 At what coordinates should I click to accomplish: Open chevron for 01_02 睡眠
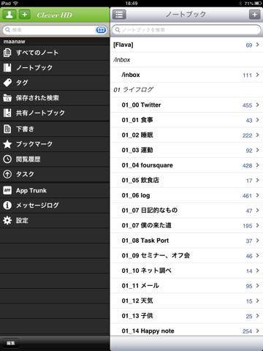coord(257,135)
